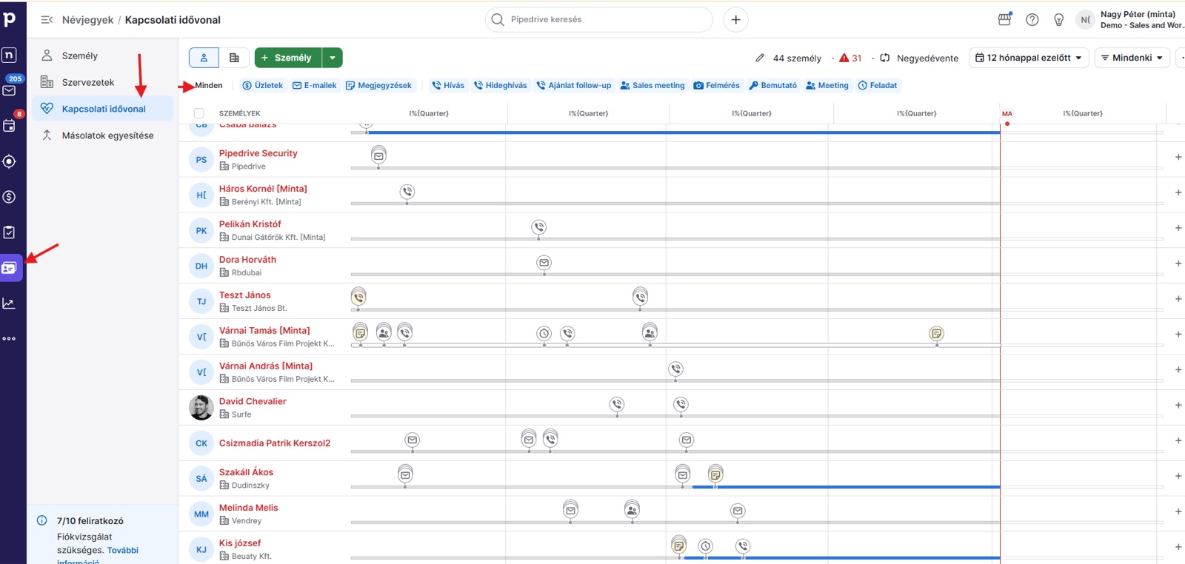Open the calendar activities icon in sidebar
This screenshot has width=1185, height=564.
point(10,126)
